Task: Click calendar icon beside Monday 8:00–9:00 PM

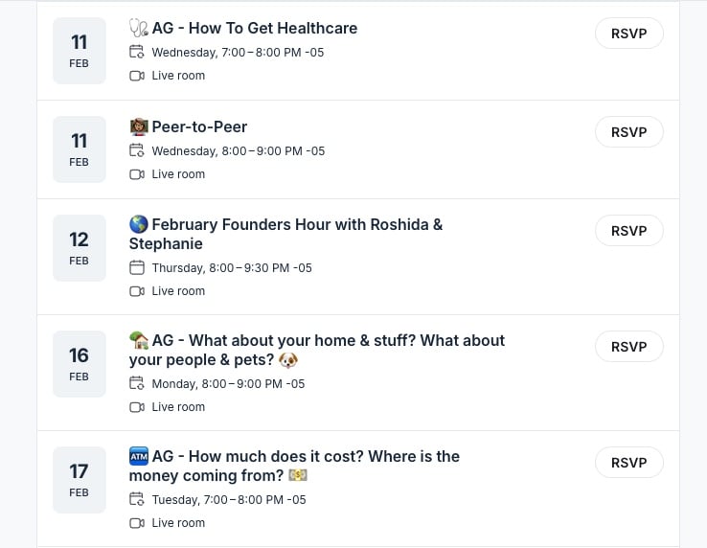Action: coord(137,384)
